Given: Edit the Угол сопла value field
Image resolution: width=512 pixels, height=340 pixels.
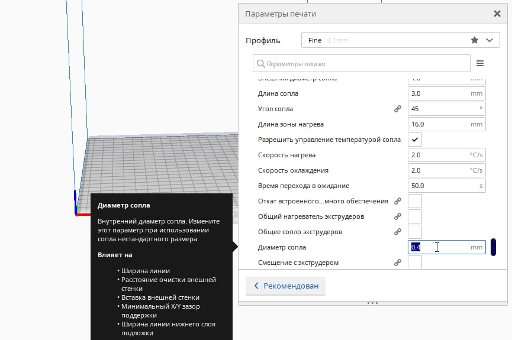Looking at the screenshot, I should tap(446, 109).
